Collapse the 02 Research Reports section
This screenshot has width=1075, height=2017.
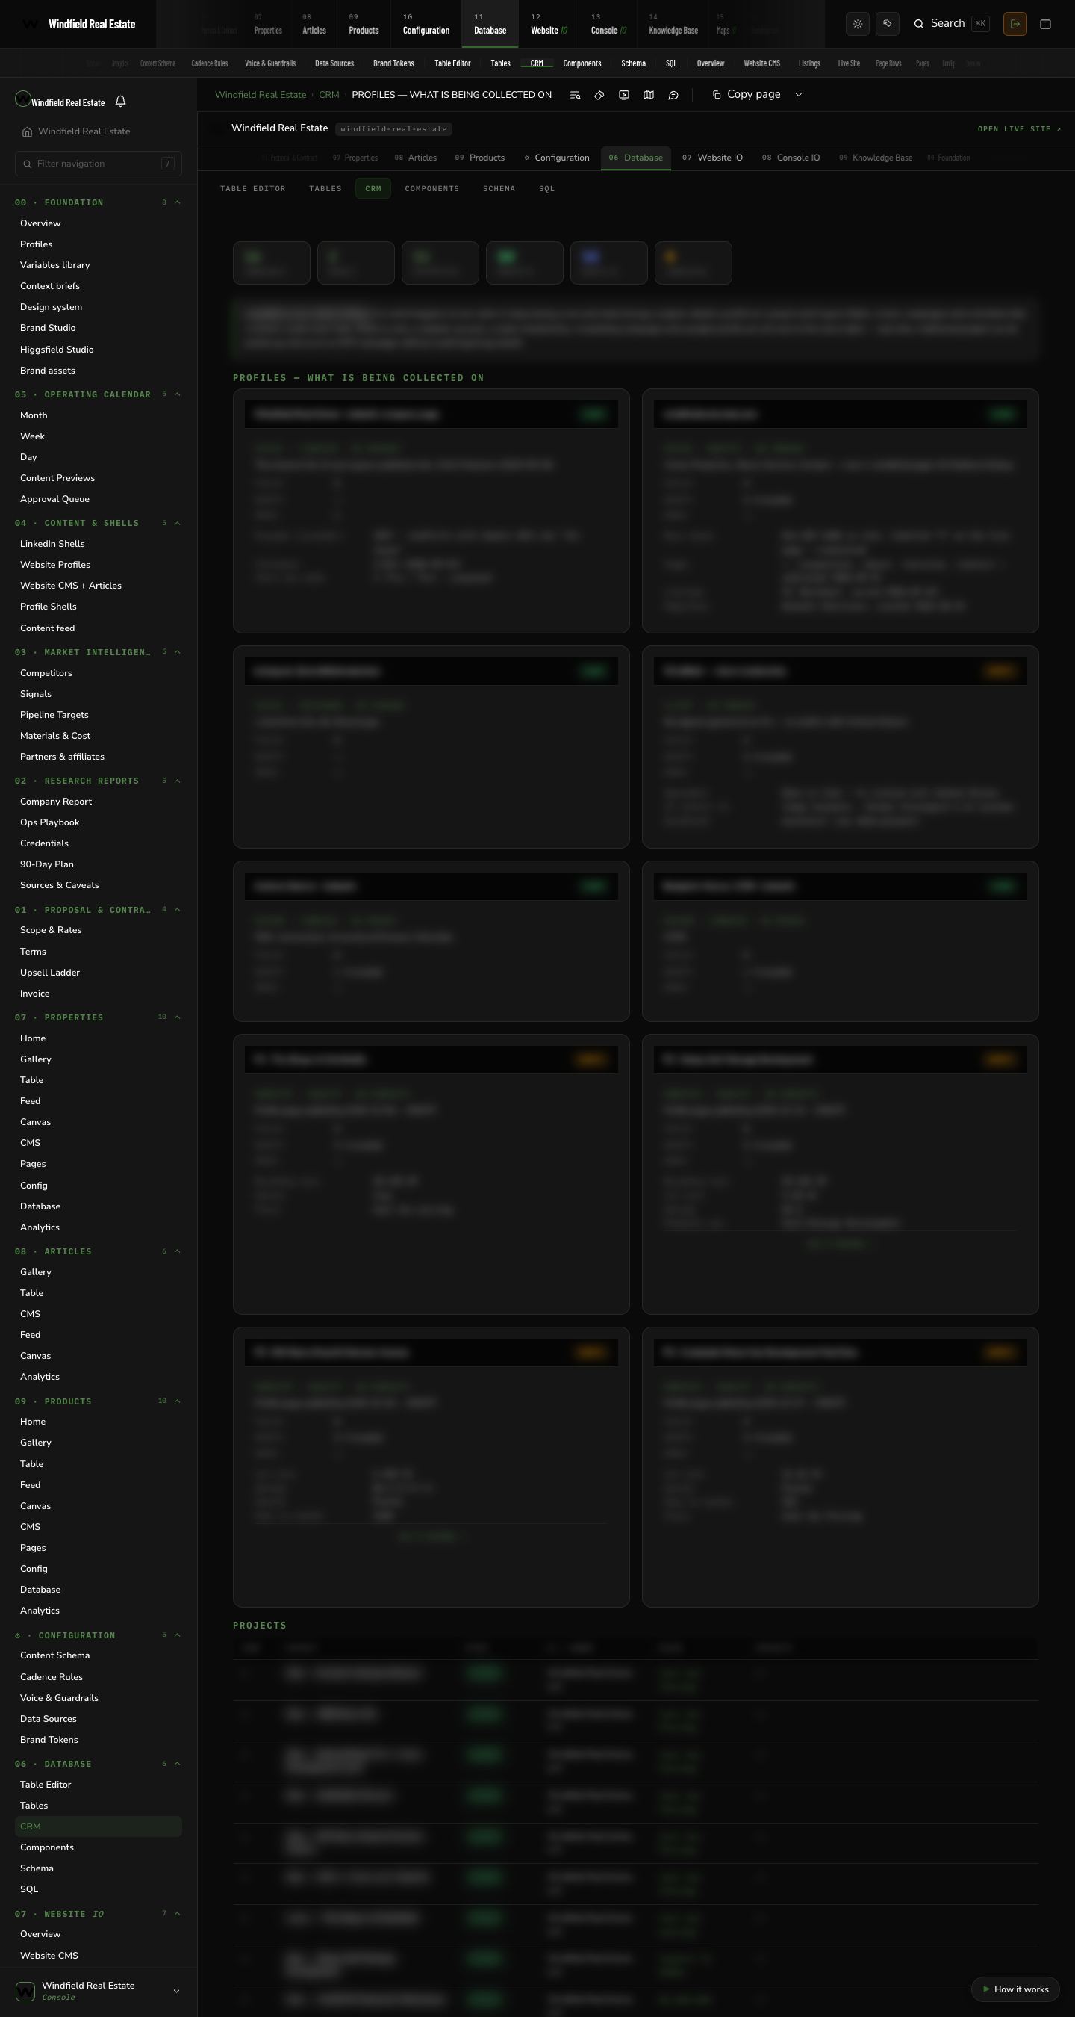pyautogui.click(x=178, y=781)
